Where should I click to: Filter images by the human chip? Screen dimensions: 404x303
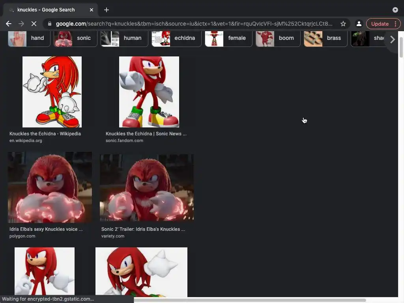(124, 38)
